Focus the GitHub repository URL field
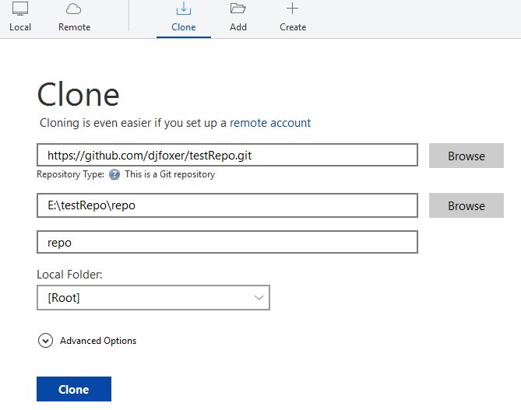 pos(227,156)
